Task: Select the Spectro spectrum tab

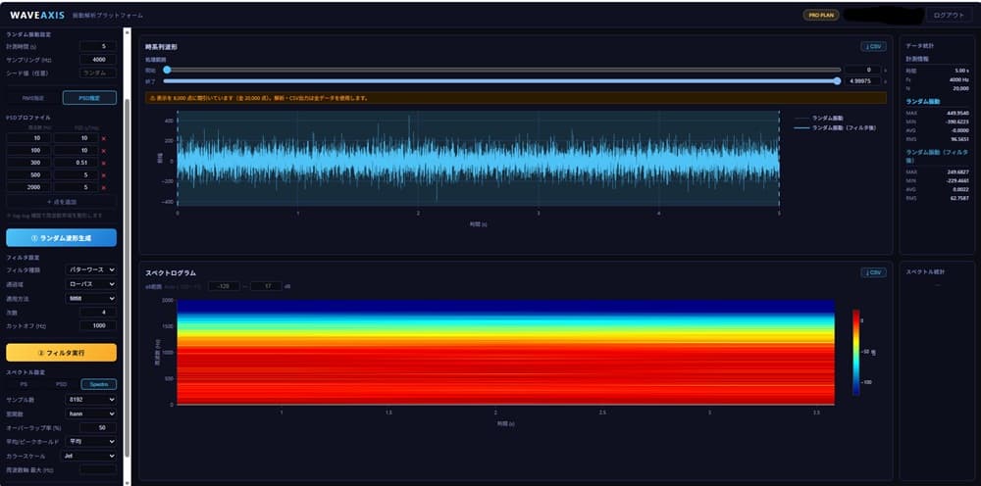Action: tap(99, 384)
